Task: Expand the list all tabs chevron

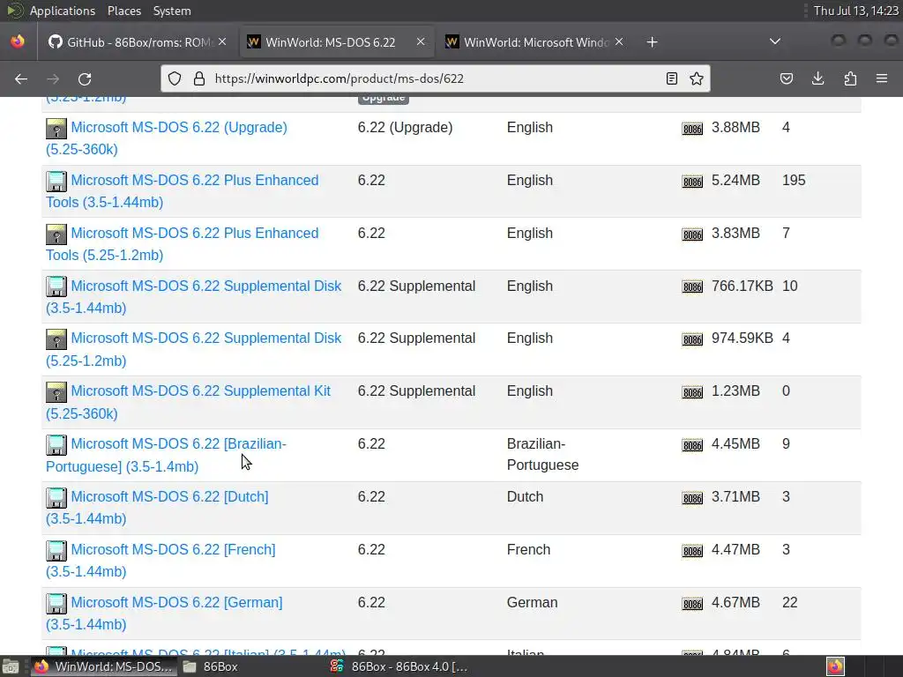Action: click(x=775, y=41)
